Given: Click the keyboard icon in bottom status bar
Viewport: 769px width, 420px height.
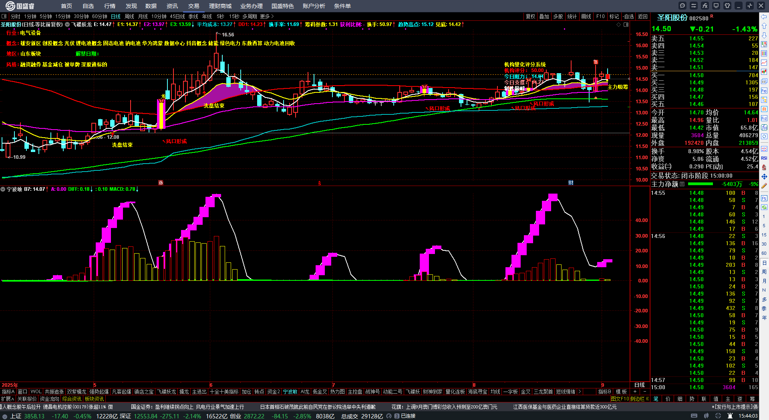Looking at the screenshot, I should [694, 416].
